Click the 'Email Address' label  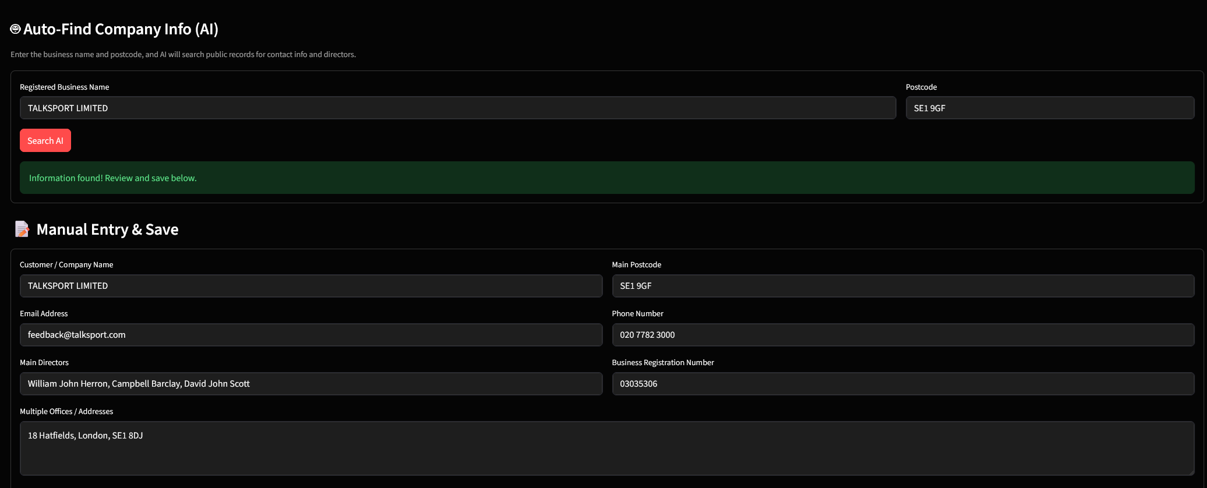coord(44,313)
